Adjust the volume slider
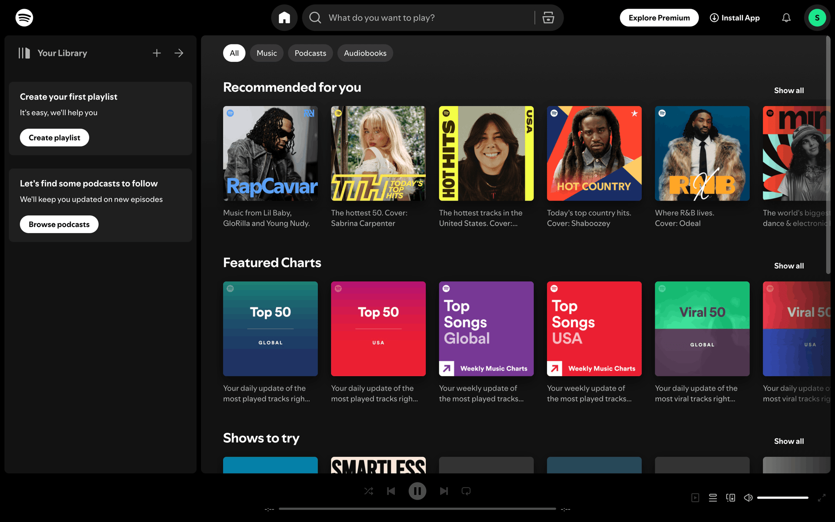This screenshot has width=835, height=522. coord(783,498)
